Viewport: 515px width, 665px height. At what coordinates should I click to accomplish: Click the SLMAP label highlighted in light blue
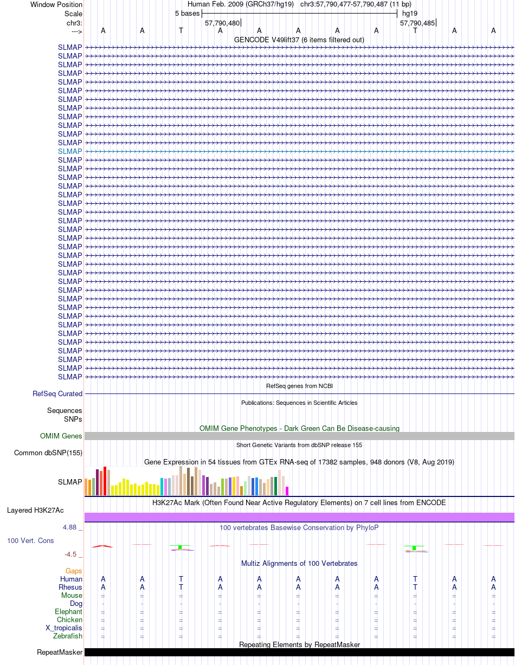(x=70, y=151)
